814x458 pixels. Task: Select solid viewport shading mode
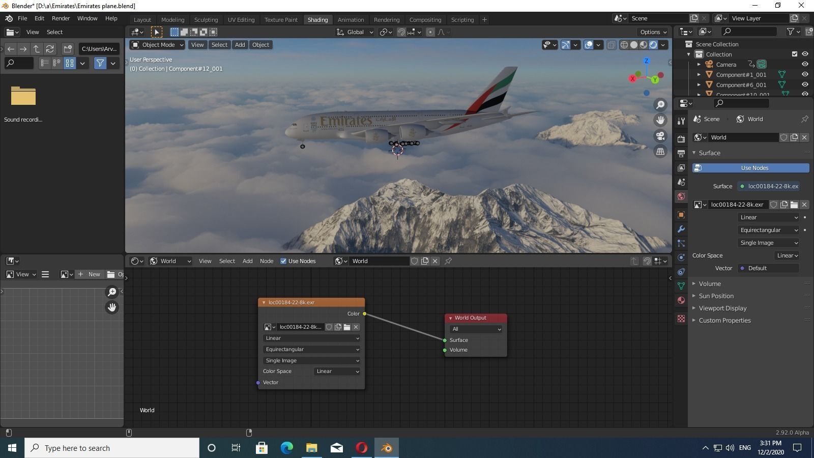click(x=634, y=45)
